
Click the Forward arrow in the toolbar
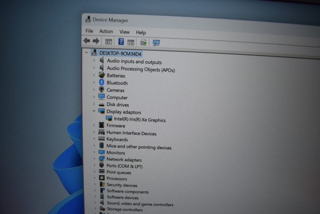96,41
